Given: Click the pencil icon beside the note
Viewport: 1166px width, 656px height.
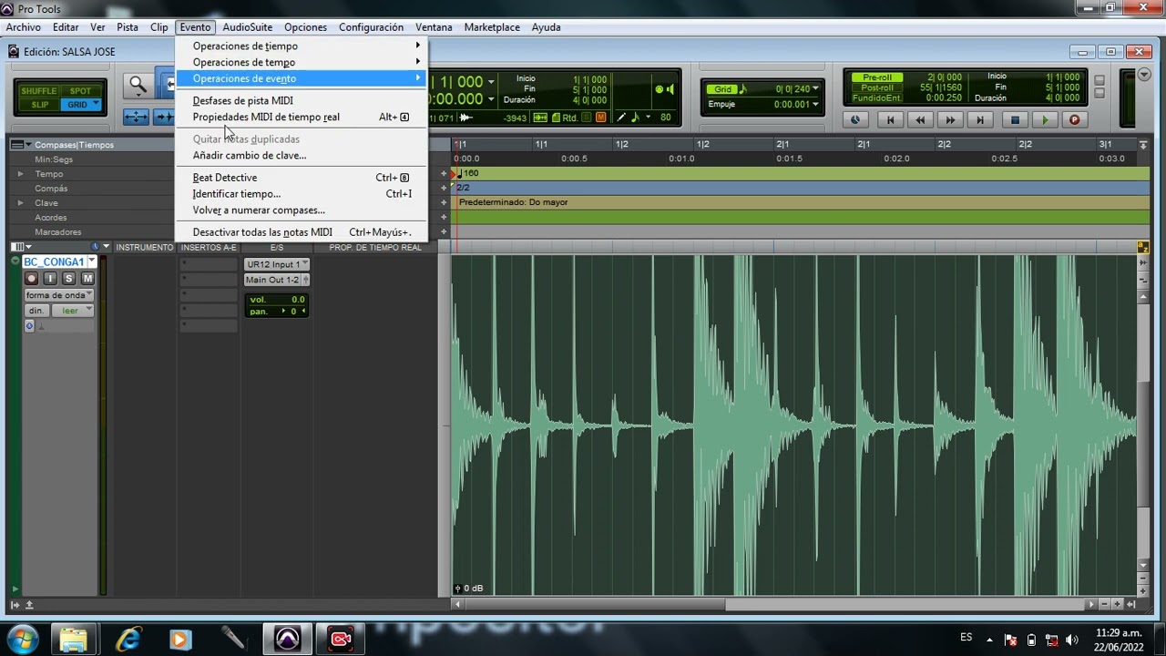Looking at the screenshot, I should (622, 118).
